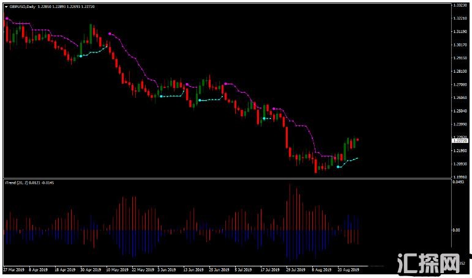This screenshot has width=472, height=278.
Task: Select the cyan buy dot near 3 Jun 2019
Action: click(162, 96)
